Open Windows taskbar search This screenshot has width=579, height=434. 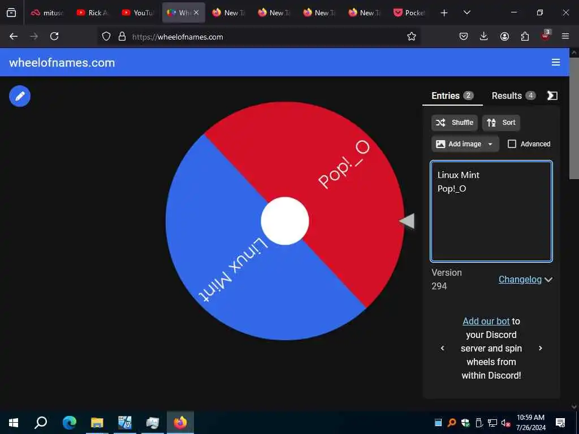41,423
